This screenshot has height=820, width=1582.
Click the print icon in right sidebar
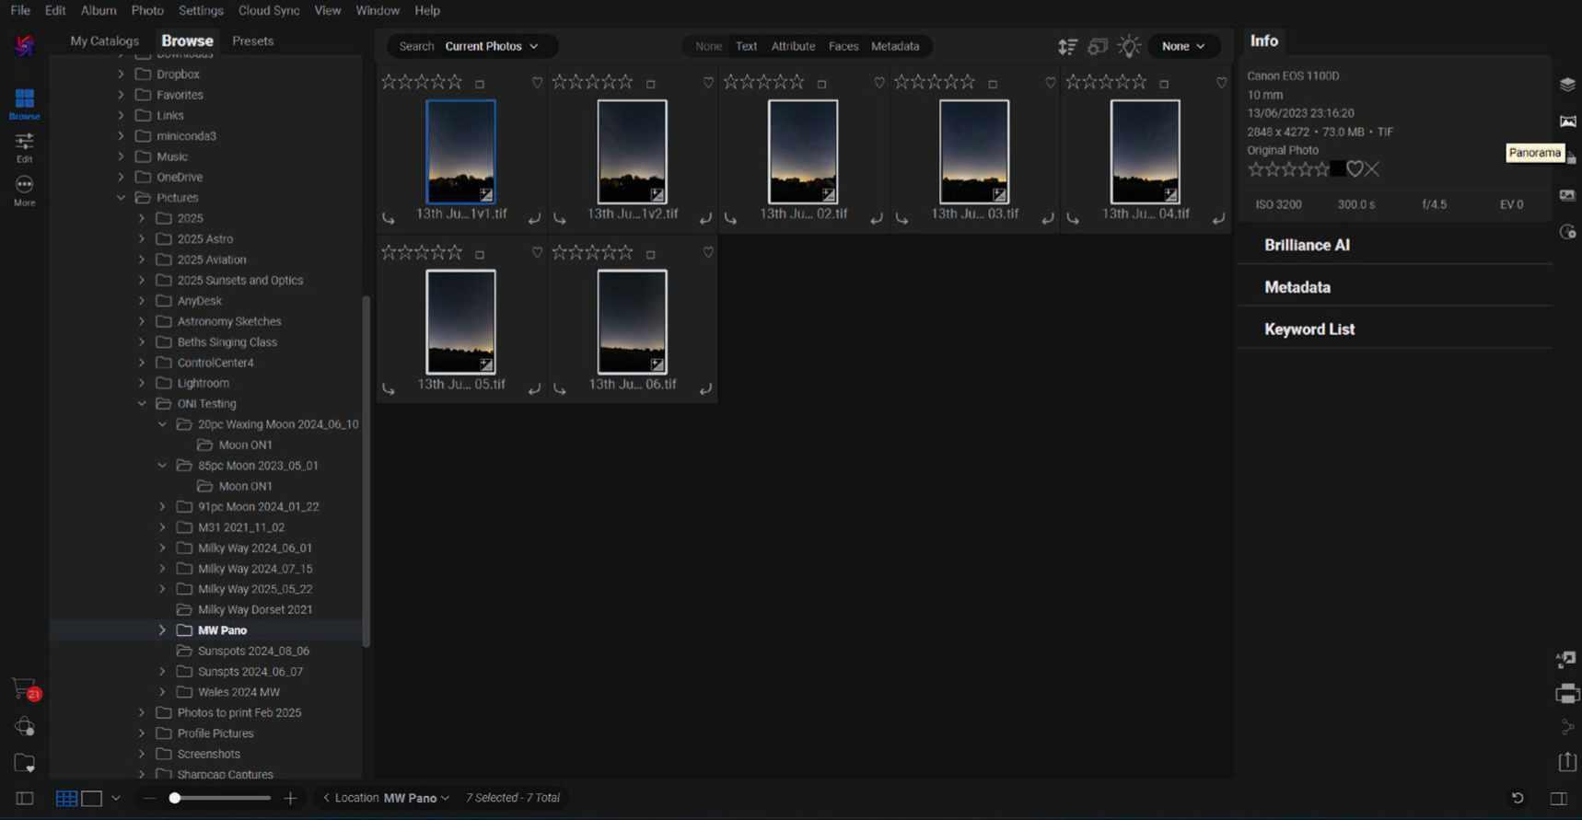tap(1567, 693)
